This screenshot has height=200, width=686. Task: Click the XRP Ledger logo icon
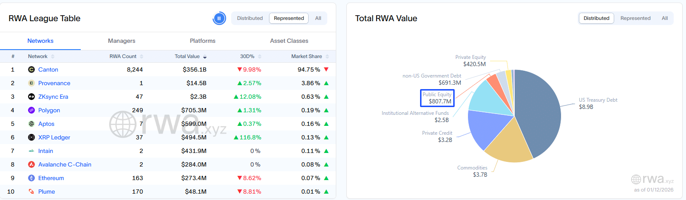tap(31, 137)
